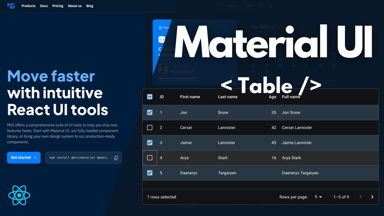384x216 pixels.
Task: Click the dimmed search field in header
Action: pyautogui.click(x=235, y=6)
